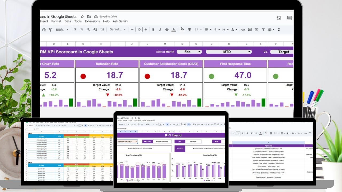
Task: Open Ask Gemini in main window
Action: pyautogui.click(x=121, y=21)
